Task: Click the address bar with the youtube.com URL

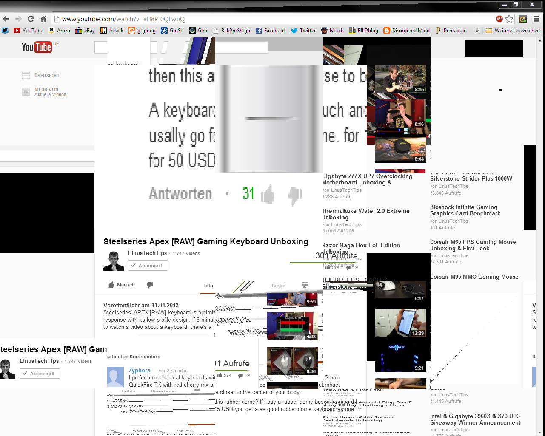Action: coord(272,19)
